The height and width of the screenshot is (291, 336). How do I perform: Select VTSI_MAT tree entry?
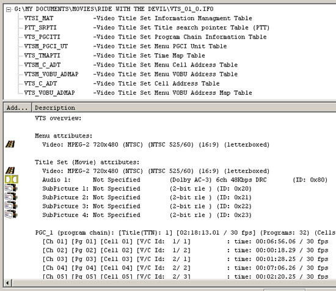[38, 18]
